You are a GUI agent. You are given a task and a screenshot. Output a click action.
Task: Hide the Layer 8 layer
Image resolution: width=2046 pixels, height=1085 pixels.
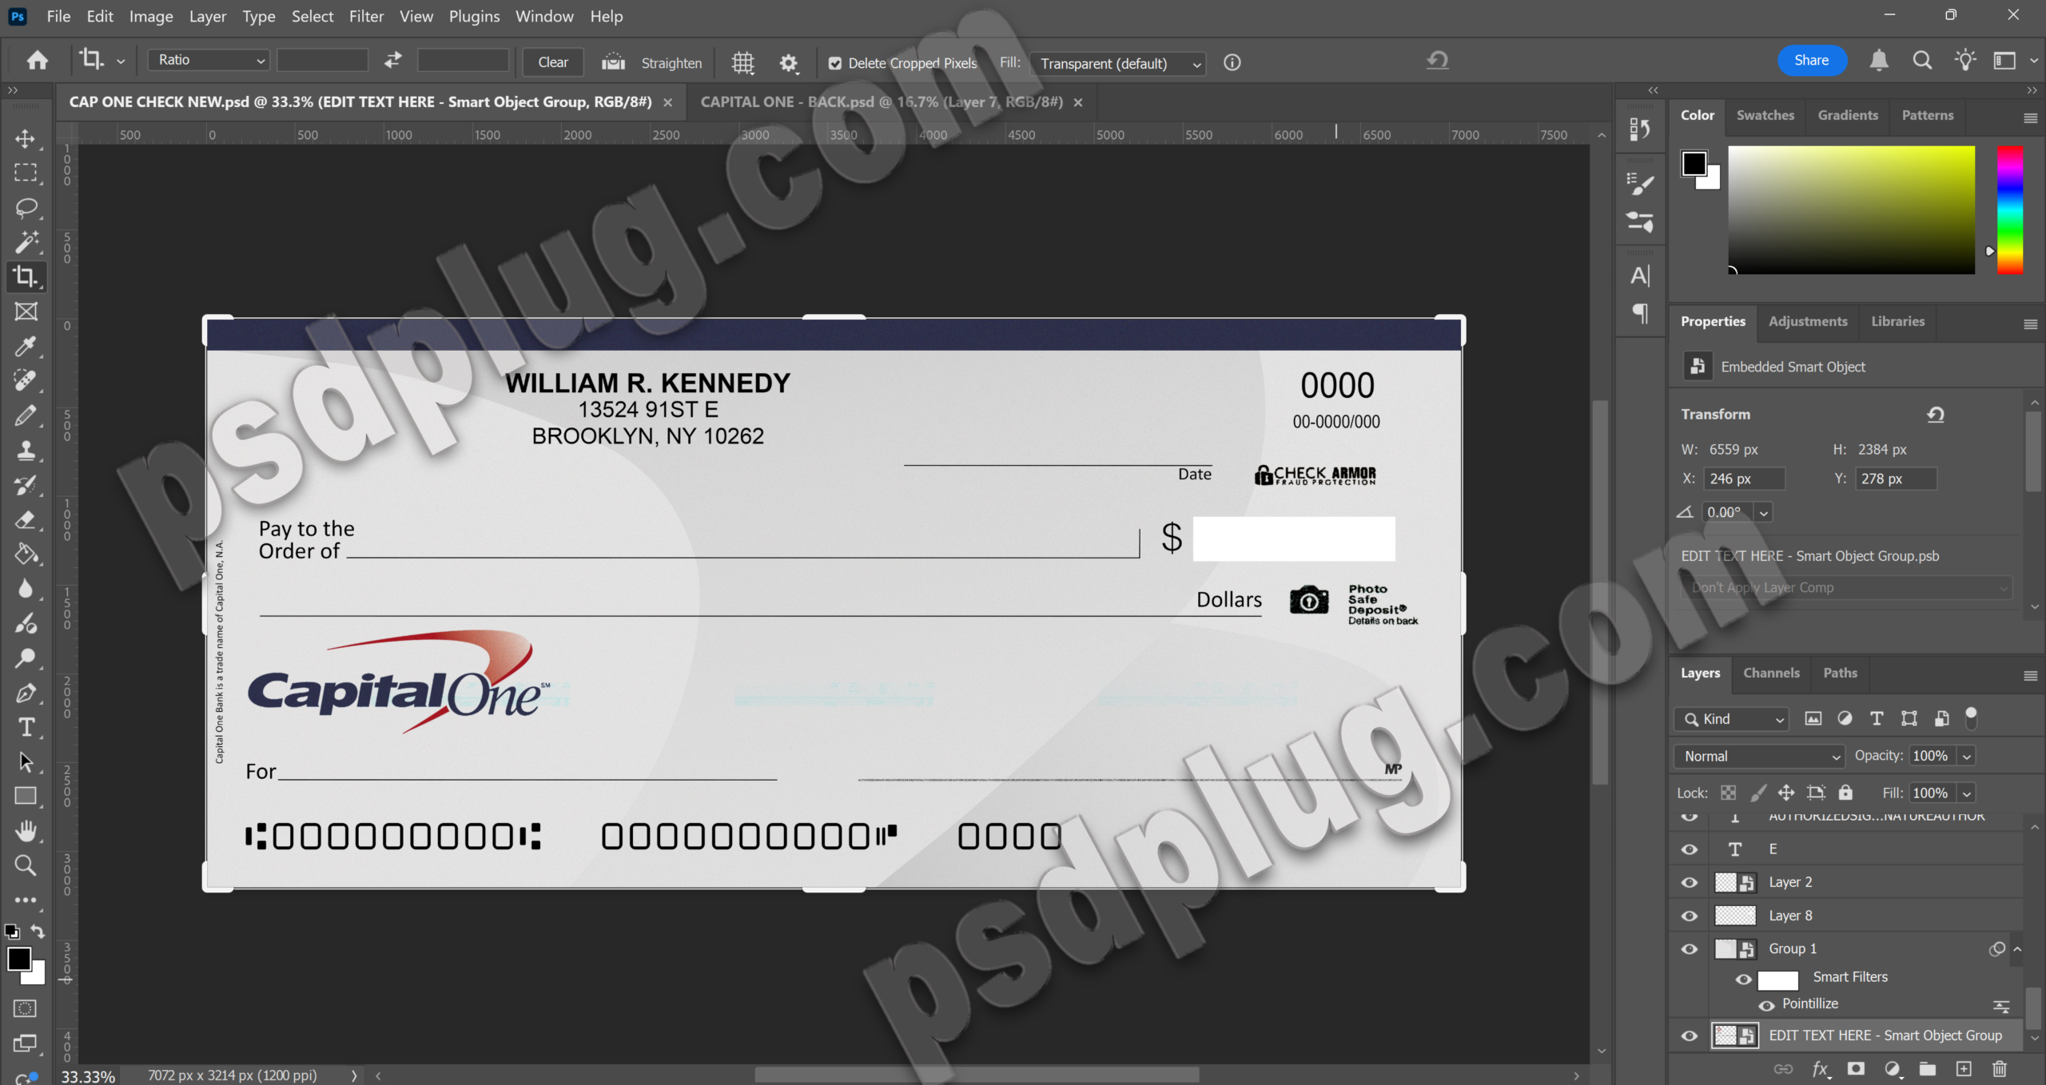(x=1689, y=916)
